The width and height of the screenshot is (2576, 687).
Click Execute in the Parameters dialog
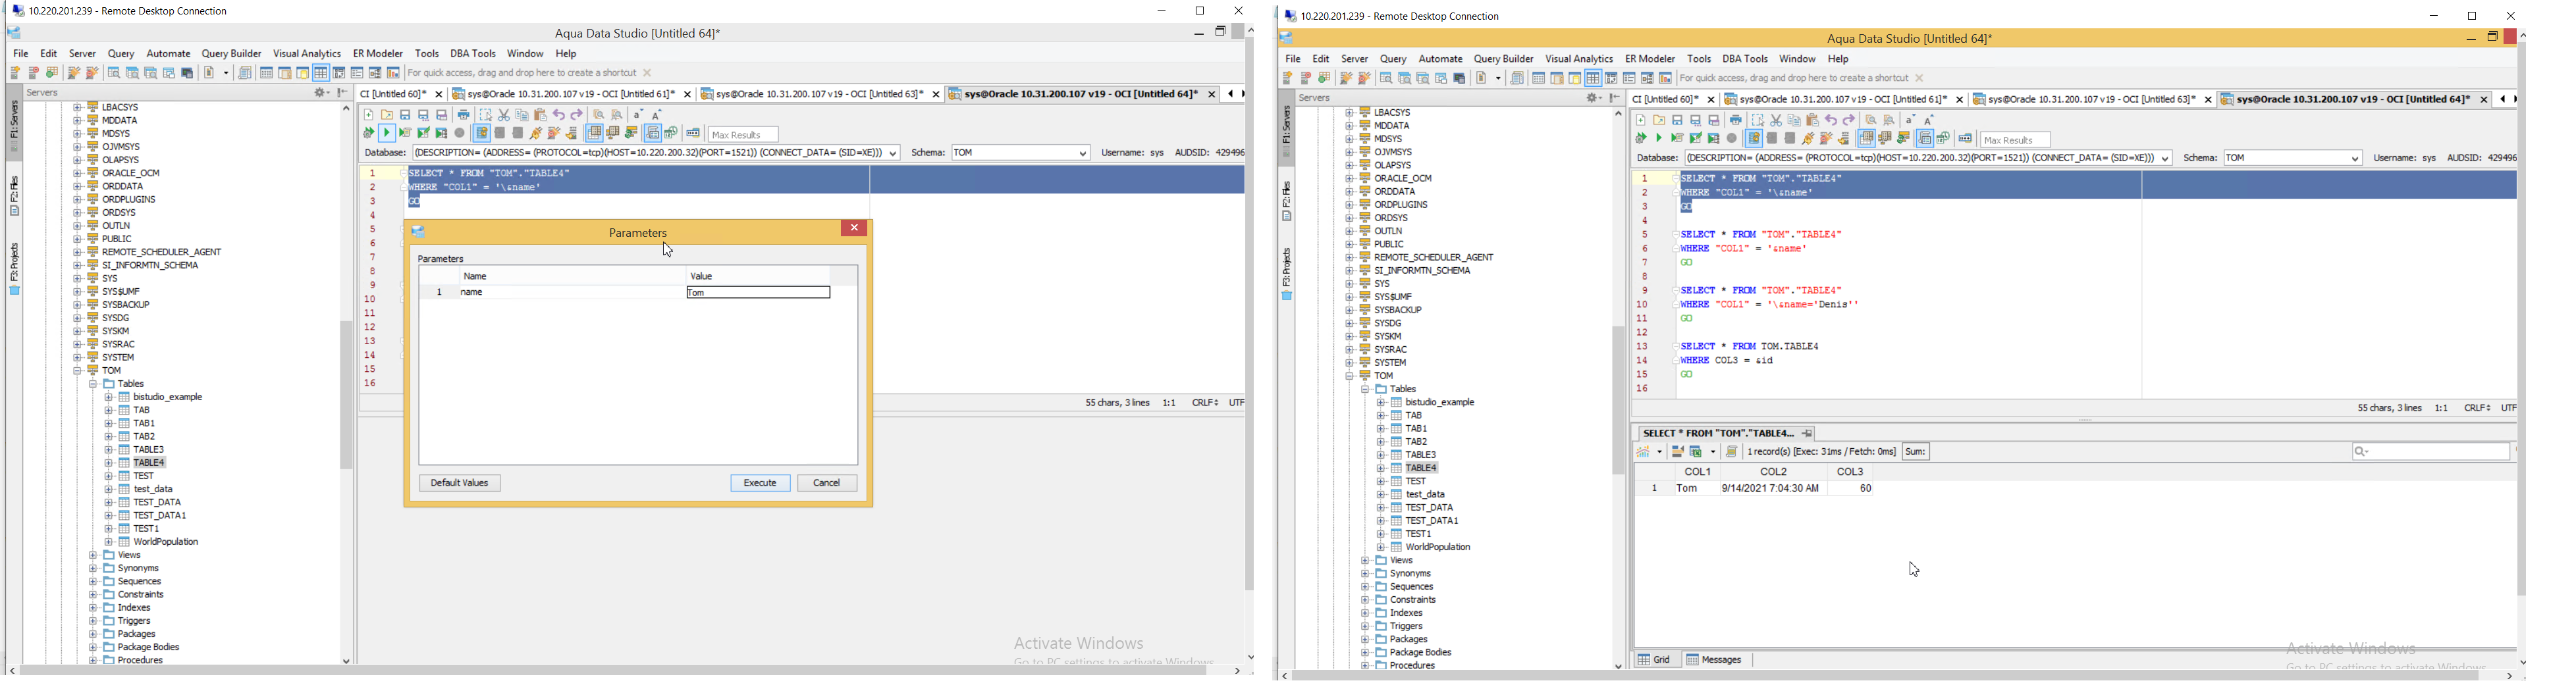tap(760, 484)
